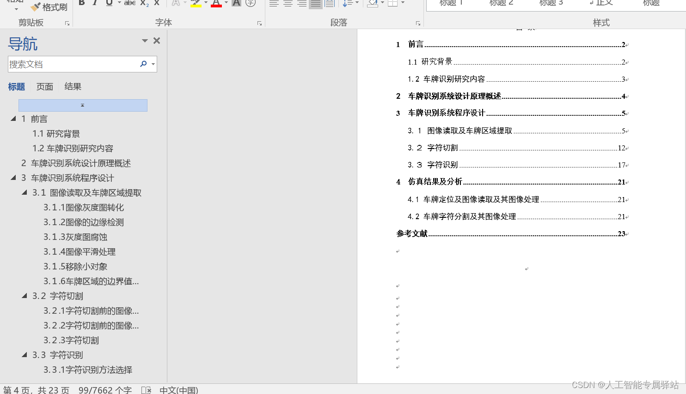The height and width of the screenshot is (394, 686).
Task: Apply 标题 2 style from gallery
Action: pyautogui.click(x=501, y=3)
